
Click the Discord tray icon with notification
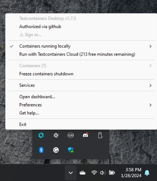pyautogui.click(x=85, y=135)
